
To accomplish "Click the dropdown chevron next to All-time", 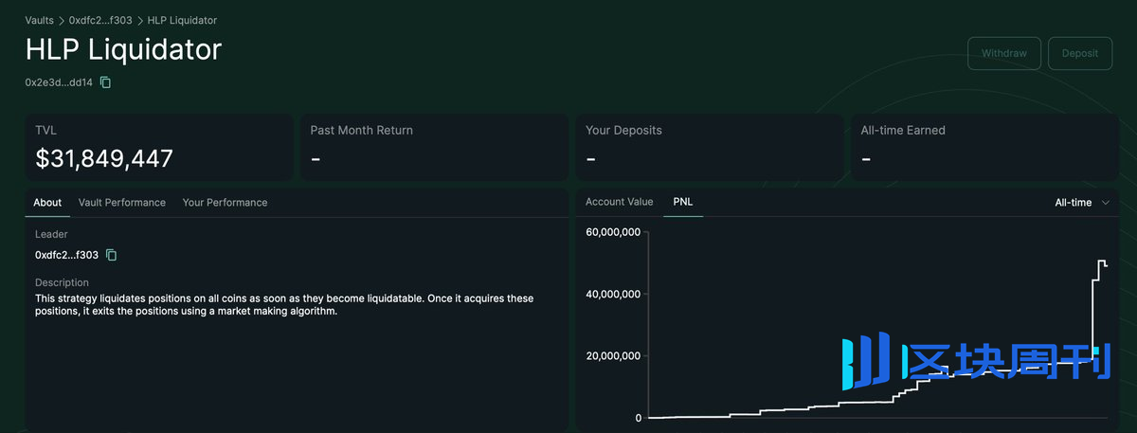I will click(1106, 203).
